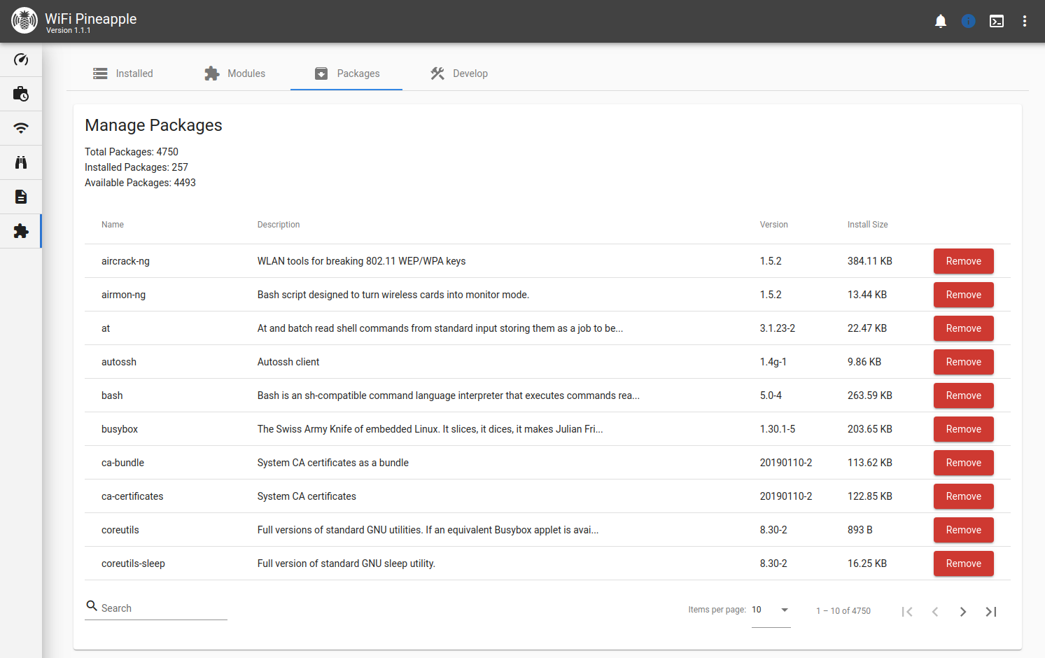Image resolution: width=1045 pixels, height=658 pixels.
Task: Remove the bash package
Action: pyautogui.click(x=963, y=395)
